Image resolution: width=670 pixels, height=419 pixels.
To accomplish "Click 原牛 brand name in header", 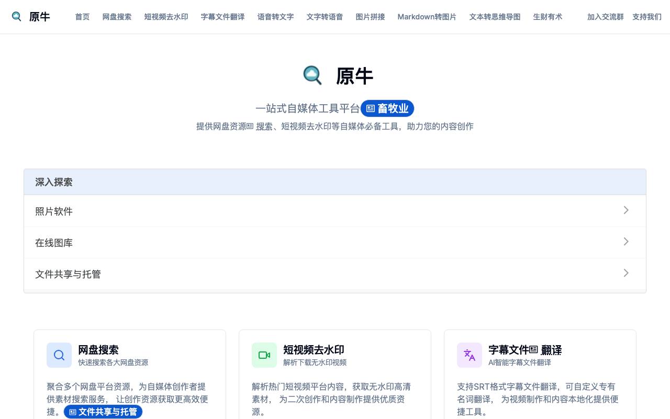I will 40,17.
